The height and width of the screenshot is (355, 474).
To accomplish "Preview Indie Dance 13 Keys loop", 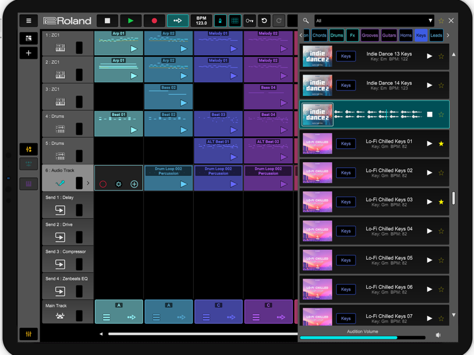I will click(430, 56).
